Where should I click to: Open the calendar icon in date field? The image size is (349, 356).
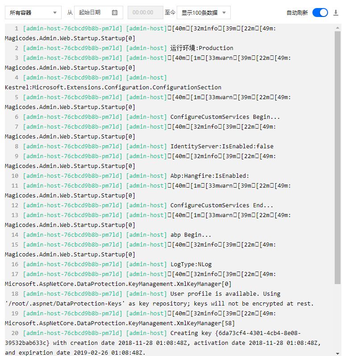pos(115,13)
